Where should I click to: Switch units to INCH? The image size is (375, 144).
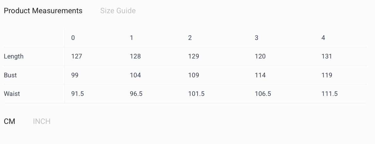[x=42, y=121]
